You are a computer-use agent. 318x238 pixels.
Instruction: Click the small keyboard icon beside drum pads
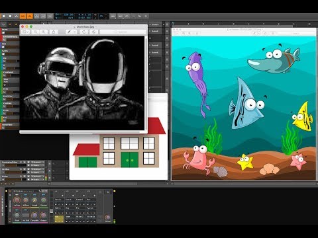(x=52, y=211)
